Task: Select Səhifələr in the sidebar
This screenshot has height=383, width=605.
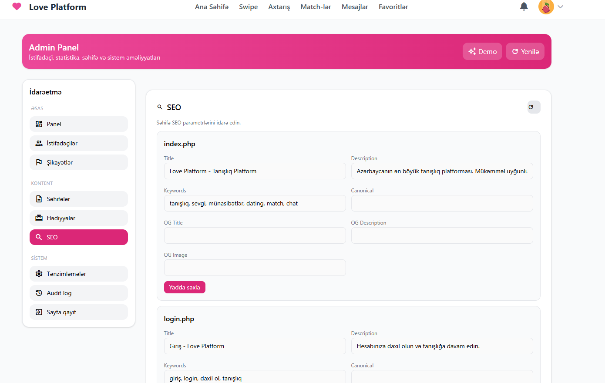Action: pos(79,199)
